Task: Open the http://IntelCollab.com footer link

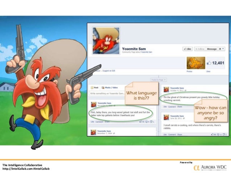Action: pos(17,169)
